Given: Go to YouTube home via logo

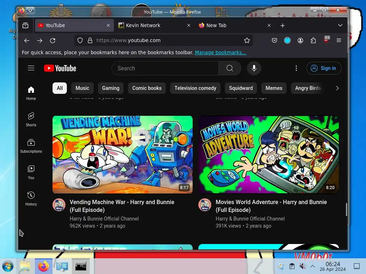Looking at the screenshot, I should pyautogui.click(x=60, y=68).
